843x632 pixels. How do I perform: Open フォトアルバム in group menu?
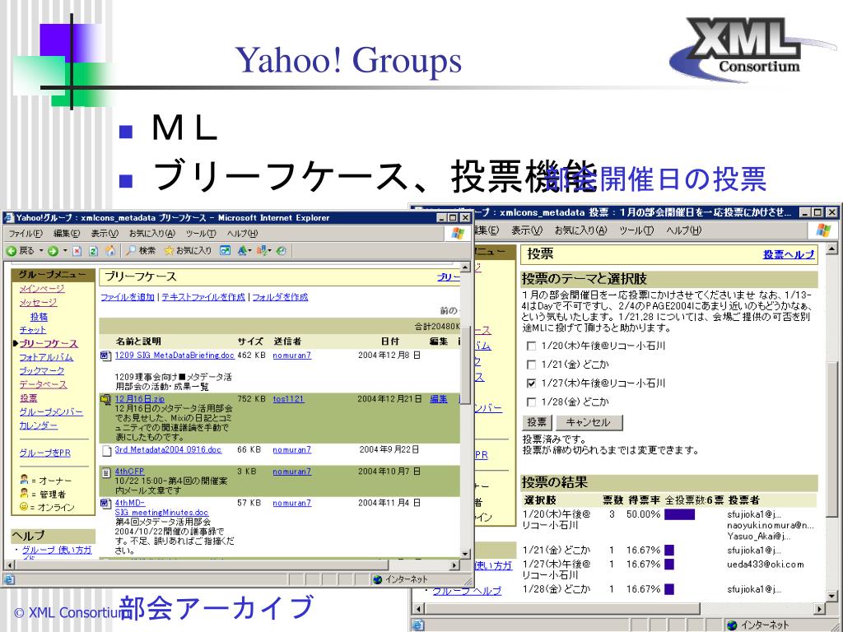[46, 357]
